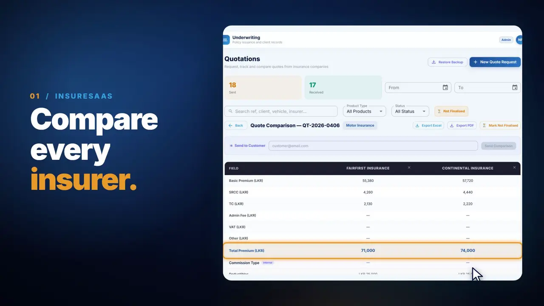Click the Commission Type label
544x306 pixels.
pyautogui.click(x=244, y=263)
